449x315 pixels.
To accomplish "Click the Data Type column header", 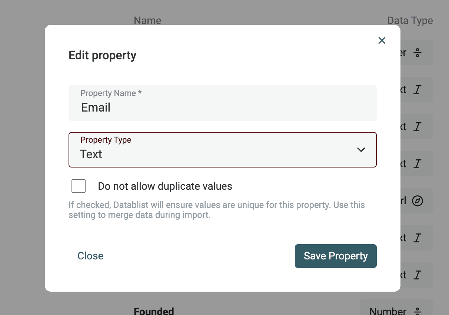I will point(410,20).
